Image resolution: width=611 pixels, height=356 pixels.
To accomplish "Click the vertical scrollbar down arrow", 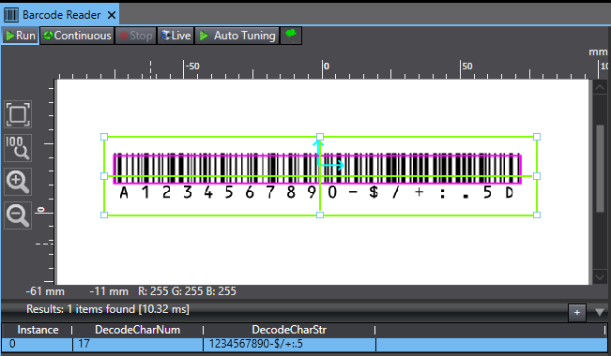I will click(x=600, y=277).
